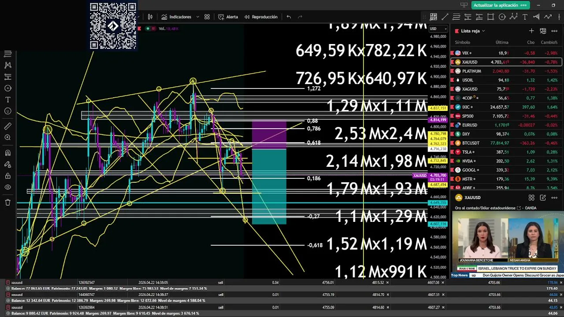
Task: Select the purple stop zone of short position
Action: 269,135
